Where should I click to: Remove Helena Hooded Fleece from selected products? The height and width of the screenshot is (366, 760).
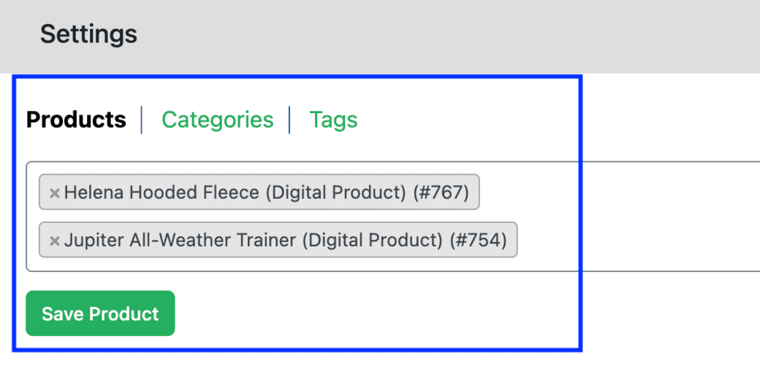[54, 193]
